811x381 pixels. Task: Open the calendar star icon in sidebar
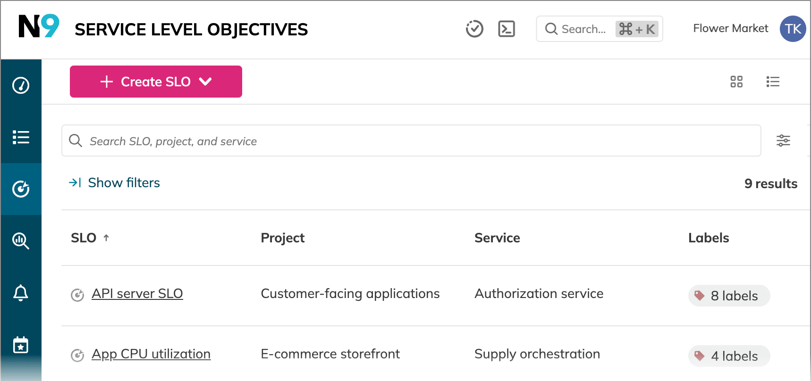(21, 345)
